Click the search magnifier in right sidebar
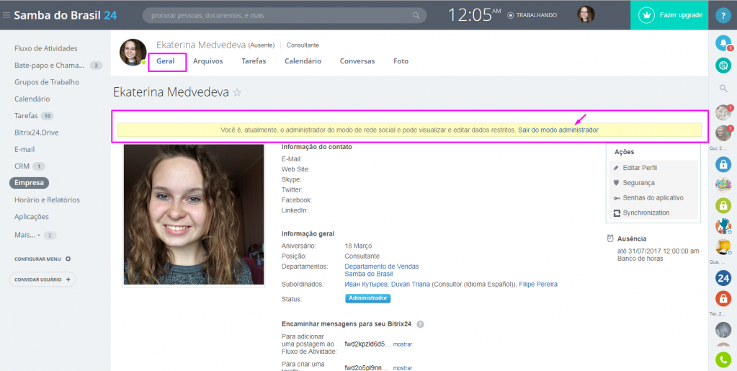 (x=723, y=88)
